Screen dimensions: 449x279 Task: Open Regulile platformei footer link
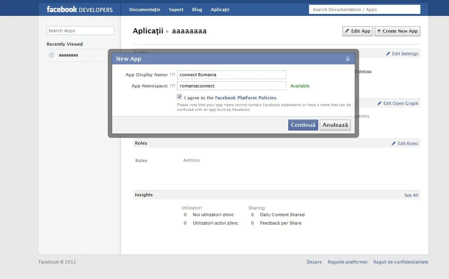[x=347, y=262]
